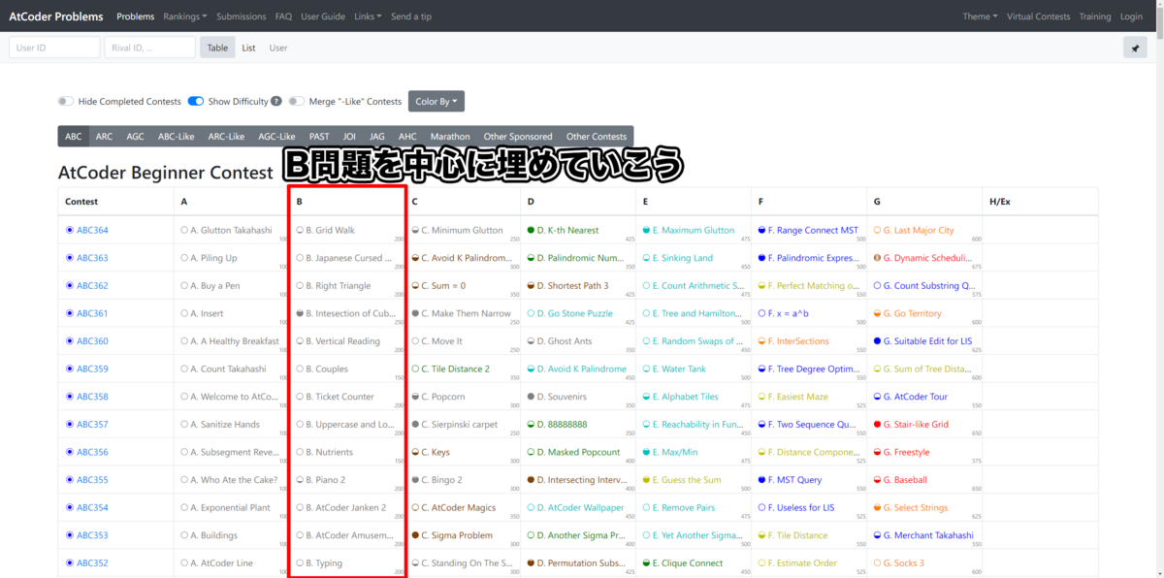Open problem B. Piano 2
Viewport: 1164px width, 578px height.
[x=325, y=480]
